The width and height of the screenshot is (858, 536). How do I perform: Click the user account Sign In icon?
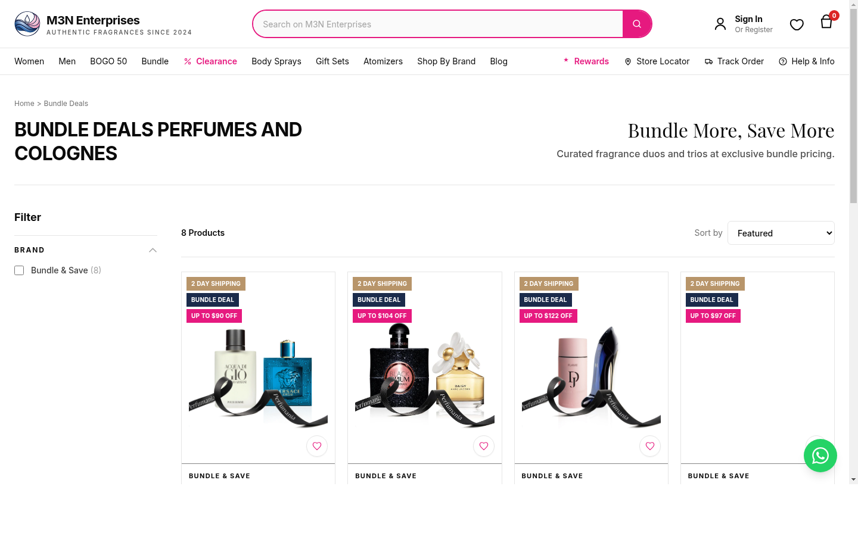[x=720, y=24]
